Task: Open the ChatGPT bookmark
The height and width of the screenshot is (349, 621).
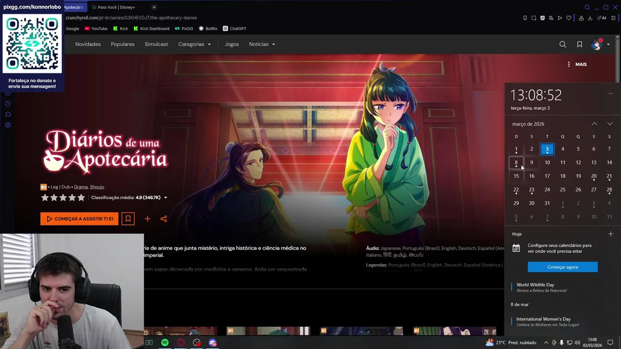Action: [235, 29]
